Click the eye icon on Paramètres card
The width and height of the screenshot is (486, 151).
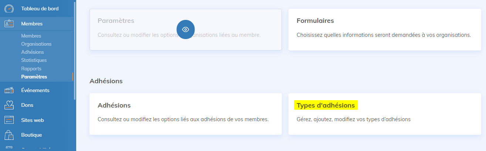(186, 29)
